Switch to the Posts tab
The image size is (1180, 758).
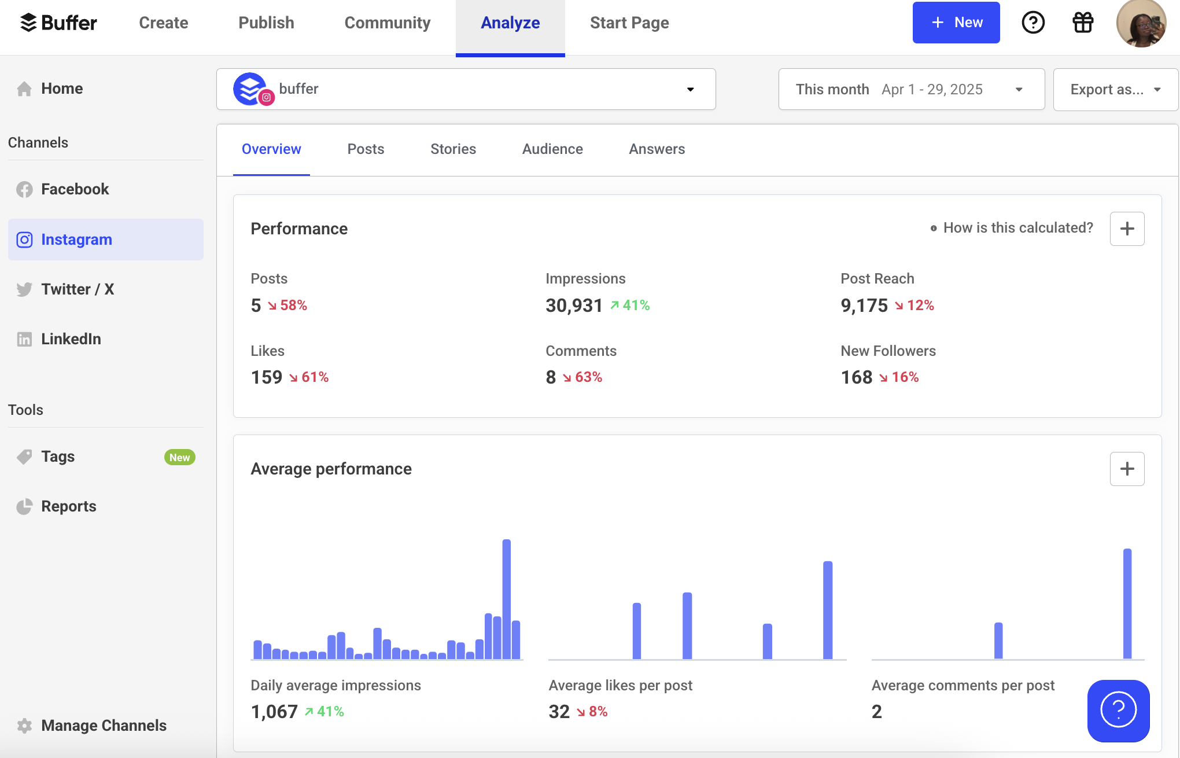(x=366, y=149)
